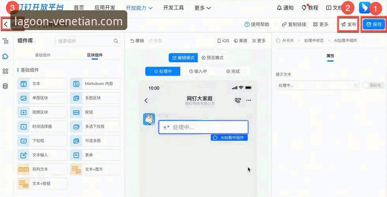
Task: Select the 处理中... card in preview
Action: [x=203, y=127]
